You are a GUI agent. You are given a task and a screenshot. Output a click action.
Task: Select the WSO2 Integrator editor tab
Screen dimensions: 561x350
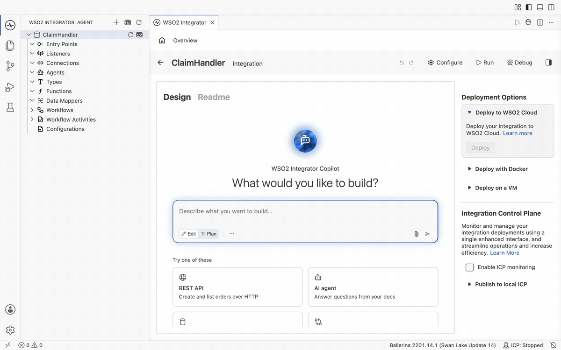[184, 22]
